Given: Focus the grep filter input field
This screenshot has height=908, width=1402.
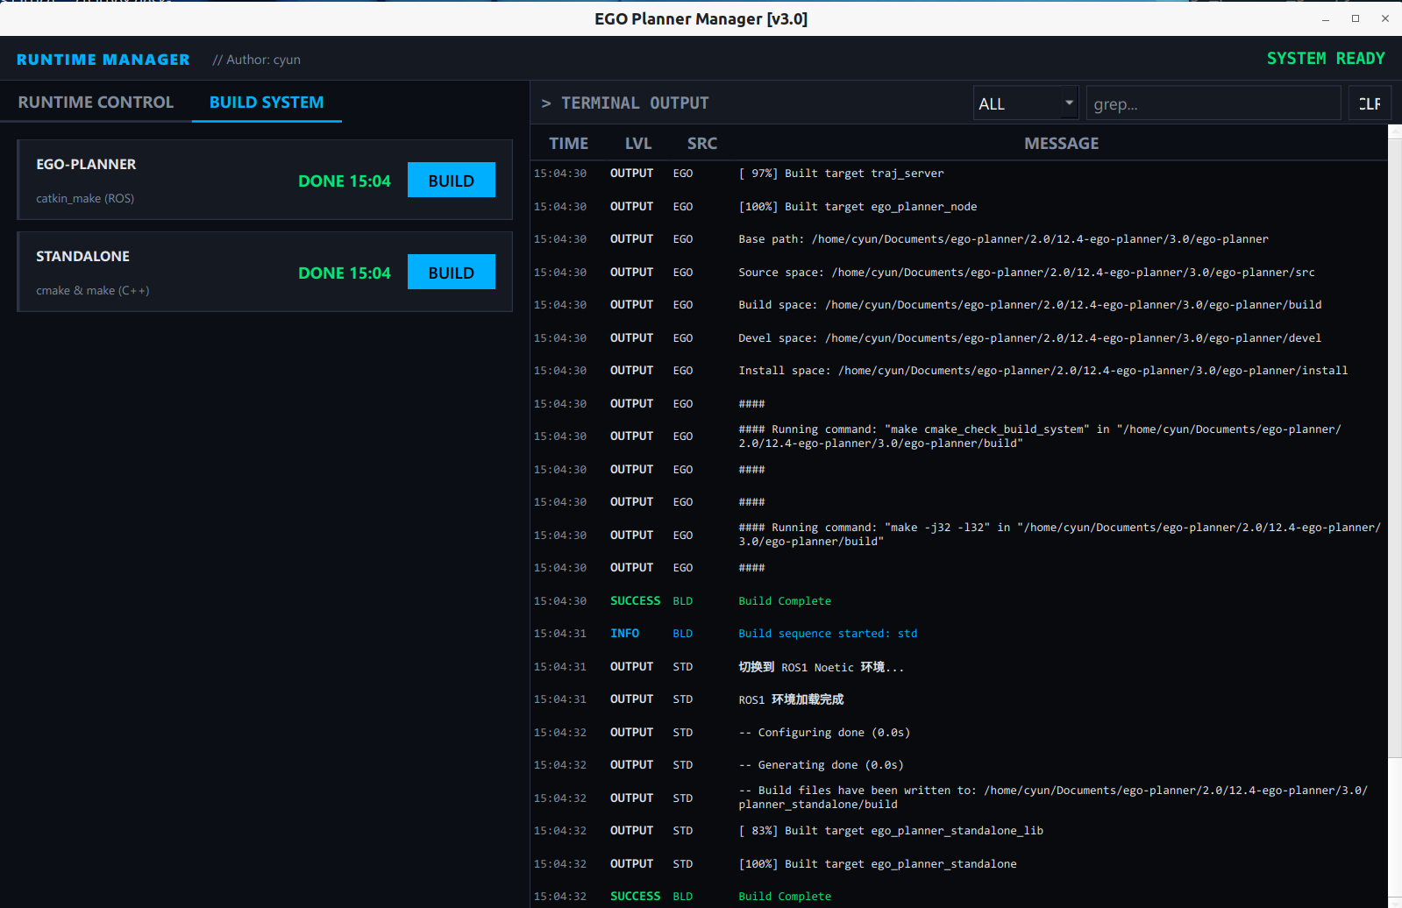Looking at the screenshot, I should (1213, 103).
